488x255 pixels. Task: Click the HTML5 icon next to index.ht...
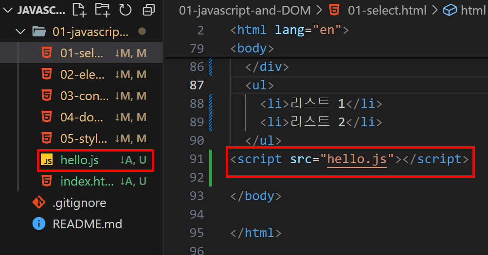pyautogui.click(x=47, y=181)
